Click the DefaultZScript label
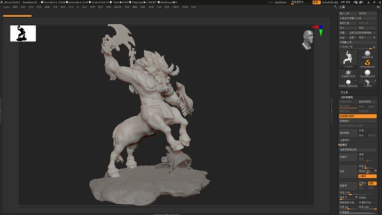Image resolution: width=382 pixels, height=215 pixels. (330, 2)
